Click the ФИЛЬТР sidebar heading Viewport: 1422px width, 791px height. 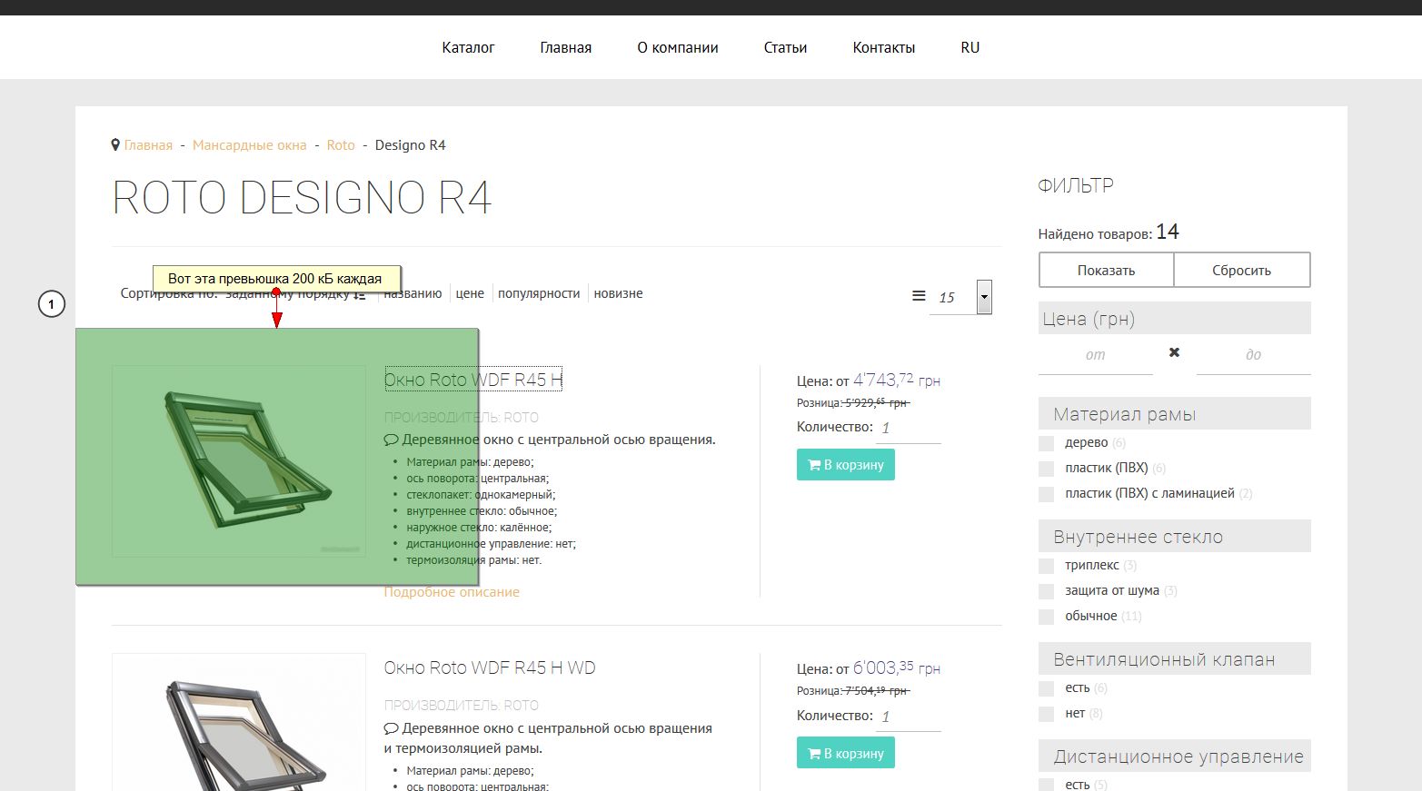click(1076, 185)
